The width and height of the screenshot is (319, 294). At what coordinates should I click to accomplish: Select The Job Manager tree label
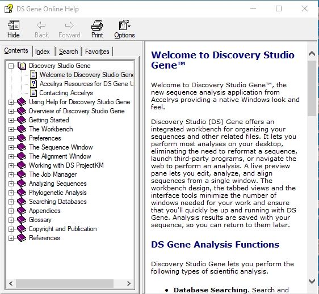click(x=53, y=174)
